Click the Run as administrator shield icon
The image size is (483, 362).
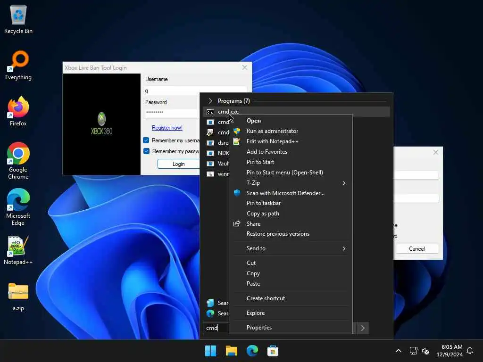[x=237, y=131]
